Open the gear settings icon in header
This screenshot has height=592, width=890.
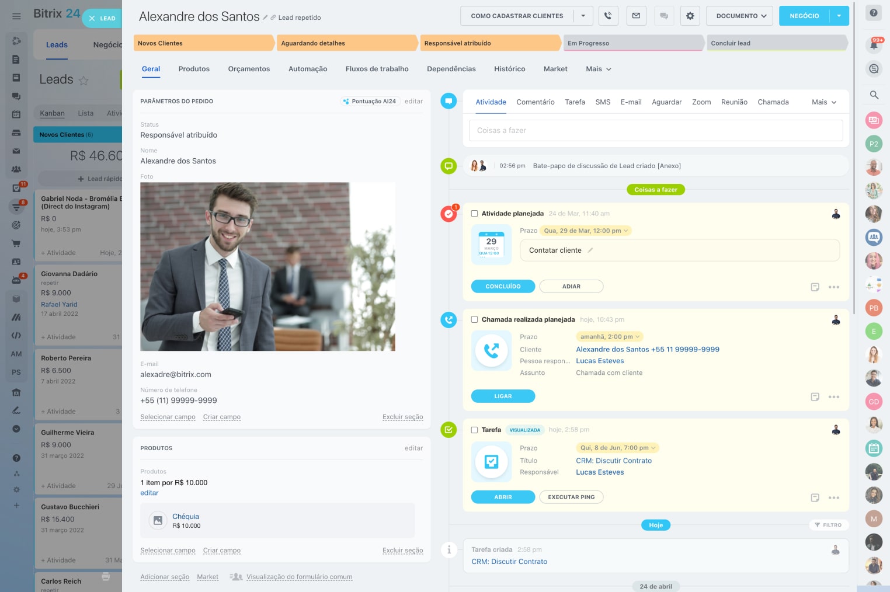click(690, 16)
